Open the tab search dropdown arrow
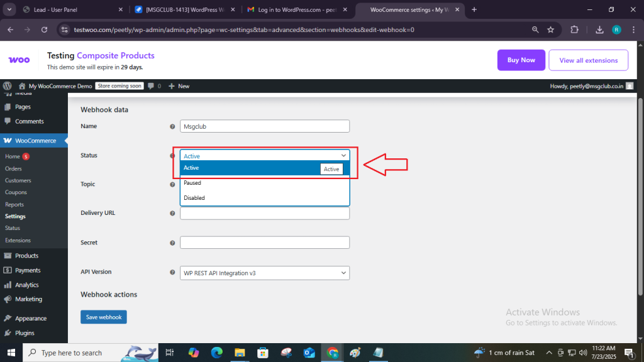The image size is (644, 362). pos(9,9)
